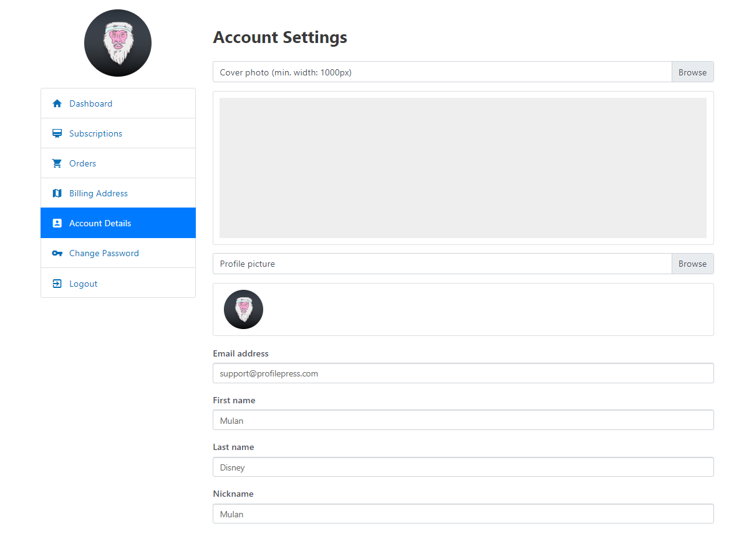The height and width of the screenshot is (536, 754).
Task: Go to Subscriptions in sidebar
Action: tap(118, 133)
